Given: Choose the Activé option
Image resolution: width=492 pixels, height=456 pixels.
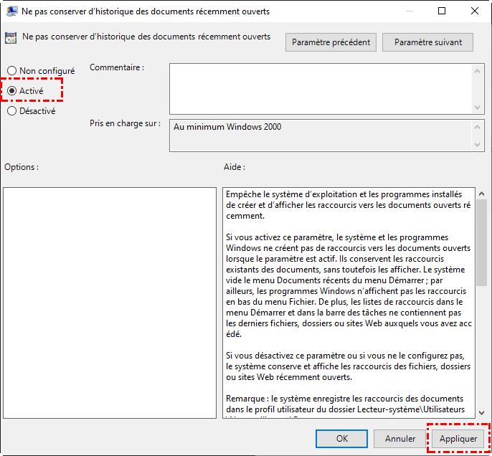Looking at the screenshot, I should coord(12,91).
